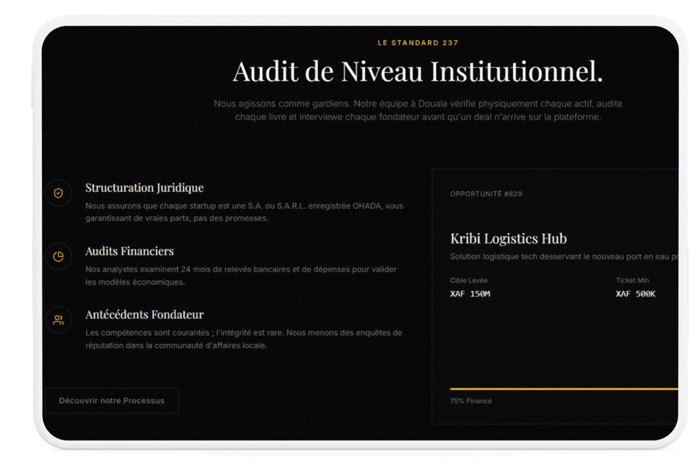The height and width of the screenshot is (475, 689).
Task: Click the Audit de Niveau Institutionnel headline
Action: (x=417, y=72)
